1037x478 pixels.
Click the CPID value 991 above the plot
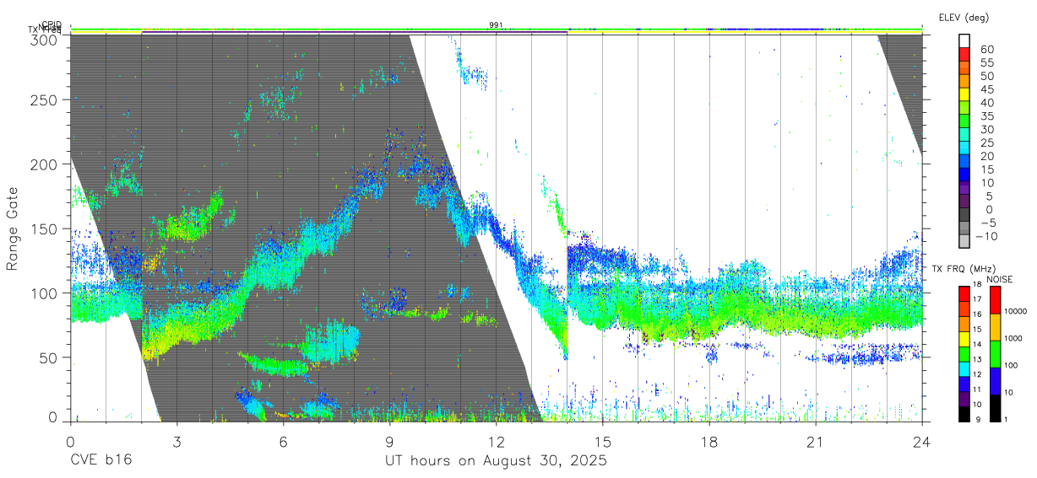(497, 25)
